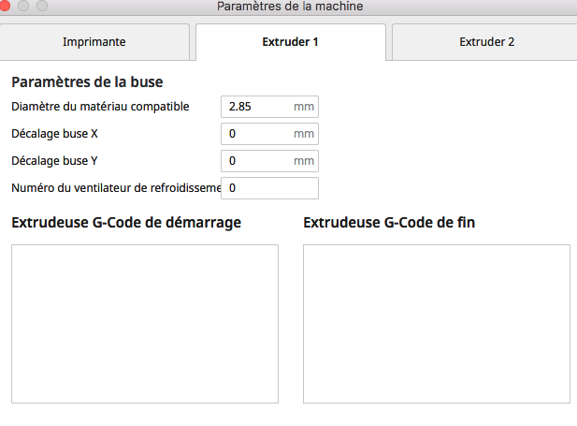Click the Décalage buse Y label
The height and width of the screenshot is (426, 577).
pyautogui.click(x=54, y=161)
